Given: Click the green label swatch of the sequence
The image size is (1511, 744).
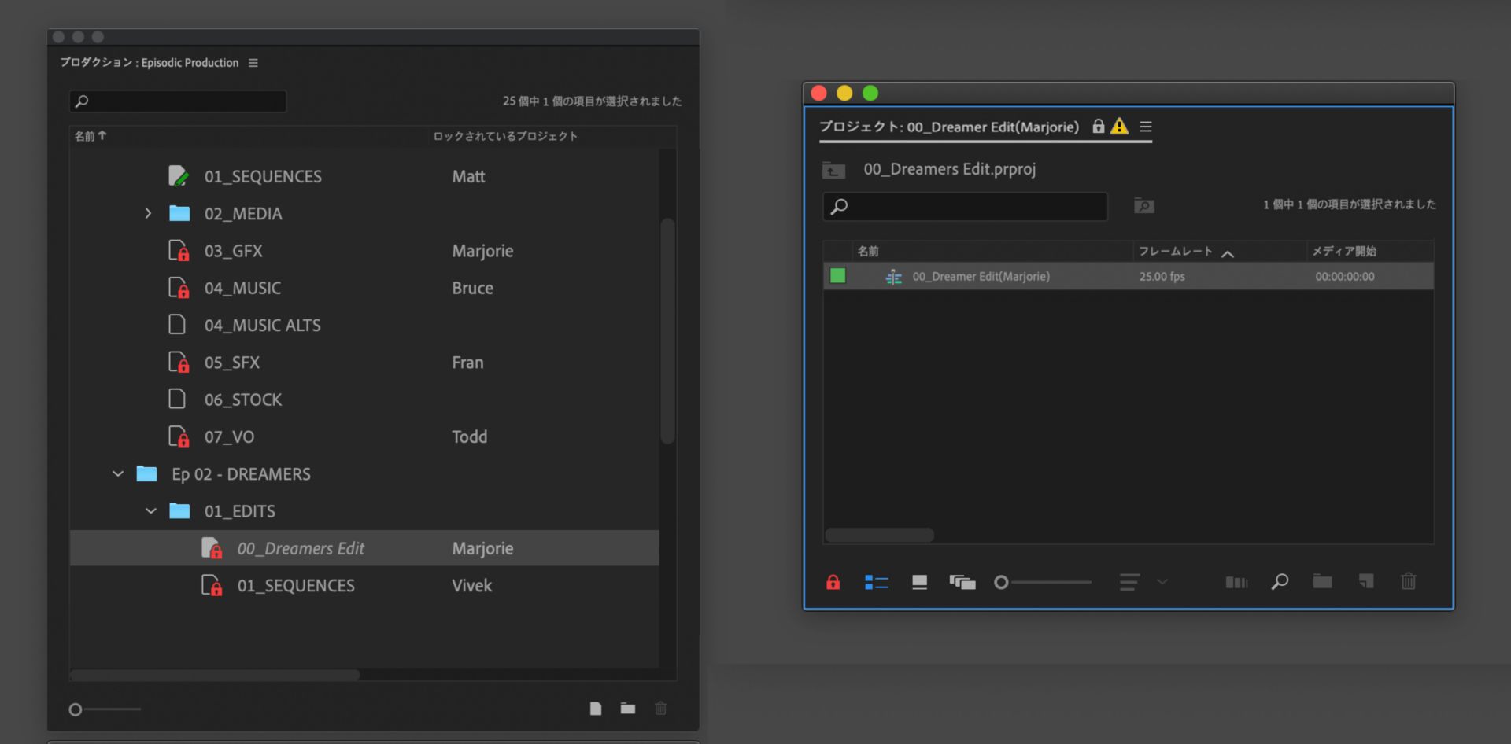Looking at the screenshot, I should pyautogui.click(x=837, y=276).
